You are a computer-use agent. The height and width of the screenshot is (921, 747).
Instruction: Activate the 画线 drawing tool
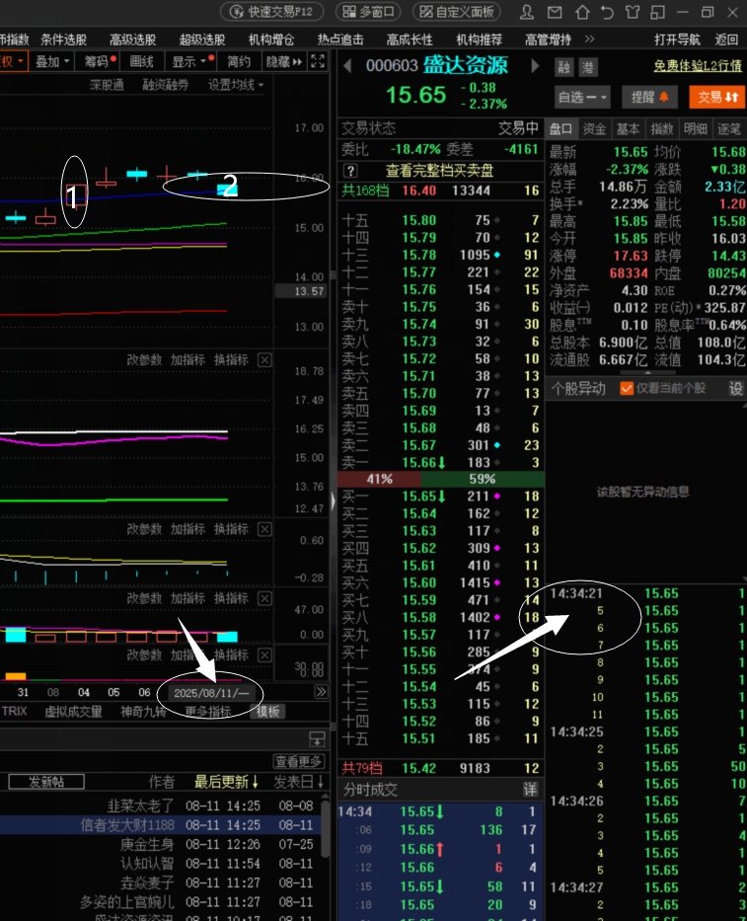tap(141, 61)
